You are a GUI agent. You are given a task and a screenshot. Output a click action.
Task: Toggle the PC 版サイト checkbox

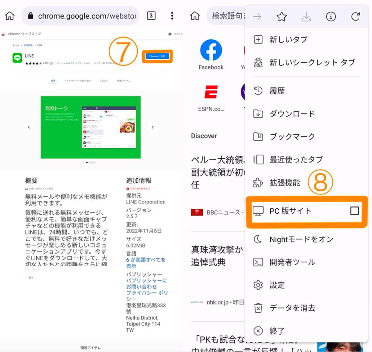click(x=354, y=211)
